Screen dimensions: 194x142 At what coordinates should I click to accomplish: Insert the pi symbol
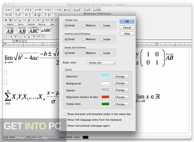[x=6, y=20]
